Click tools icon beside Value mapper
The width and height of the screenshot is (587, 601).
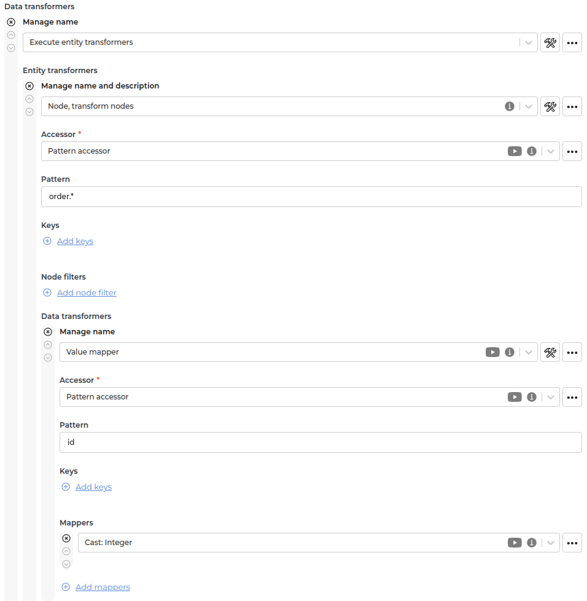550,352
